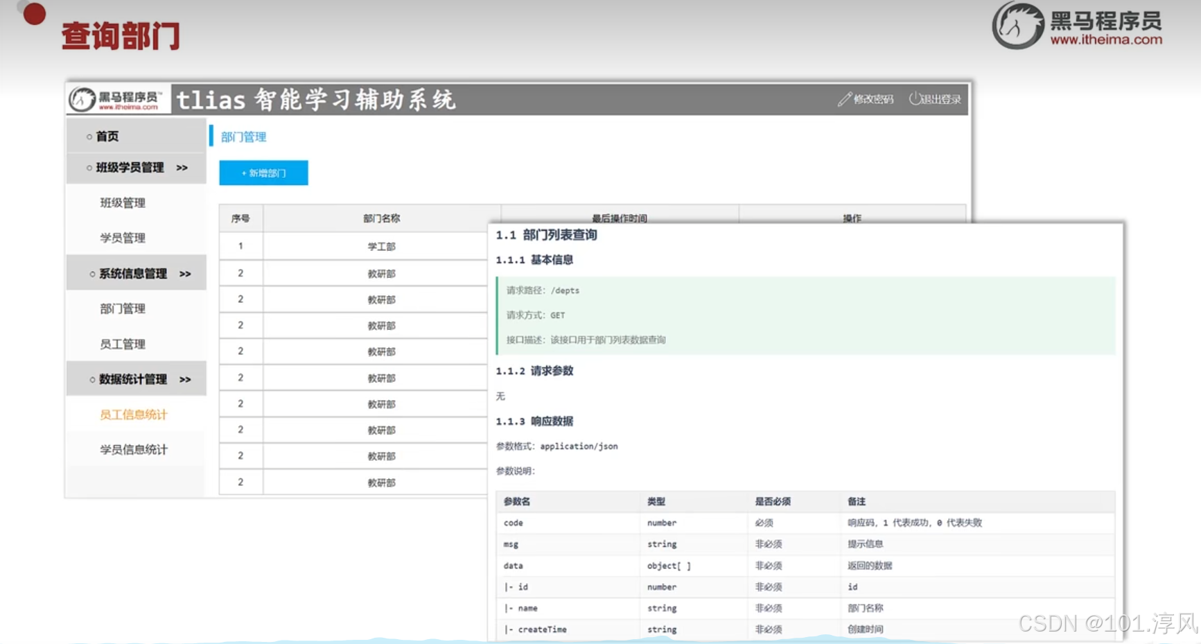Select the highlighted 员工信息统计 item
The width and height of the screenshot is (1201, 644).
(134, 415)
